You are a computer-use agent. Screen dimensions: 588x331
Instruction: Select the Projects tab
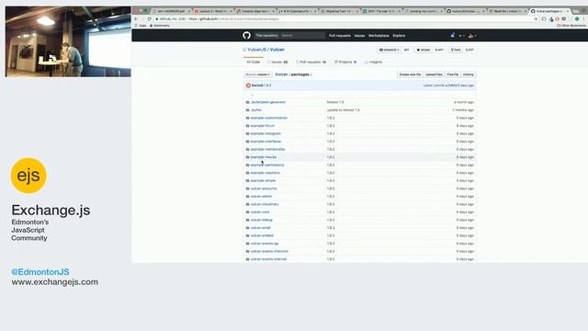tap(345, 62)
